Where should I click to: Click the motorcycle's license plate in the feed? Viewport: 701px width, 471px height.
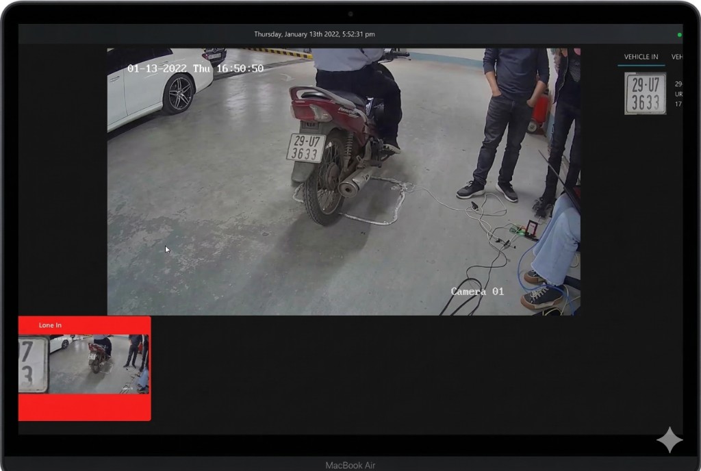[305, 147]
